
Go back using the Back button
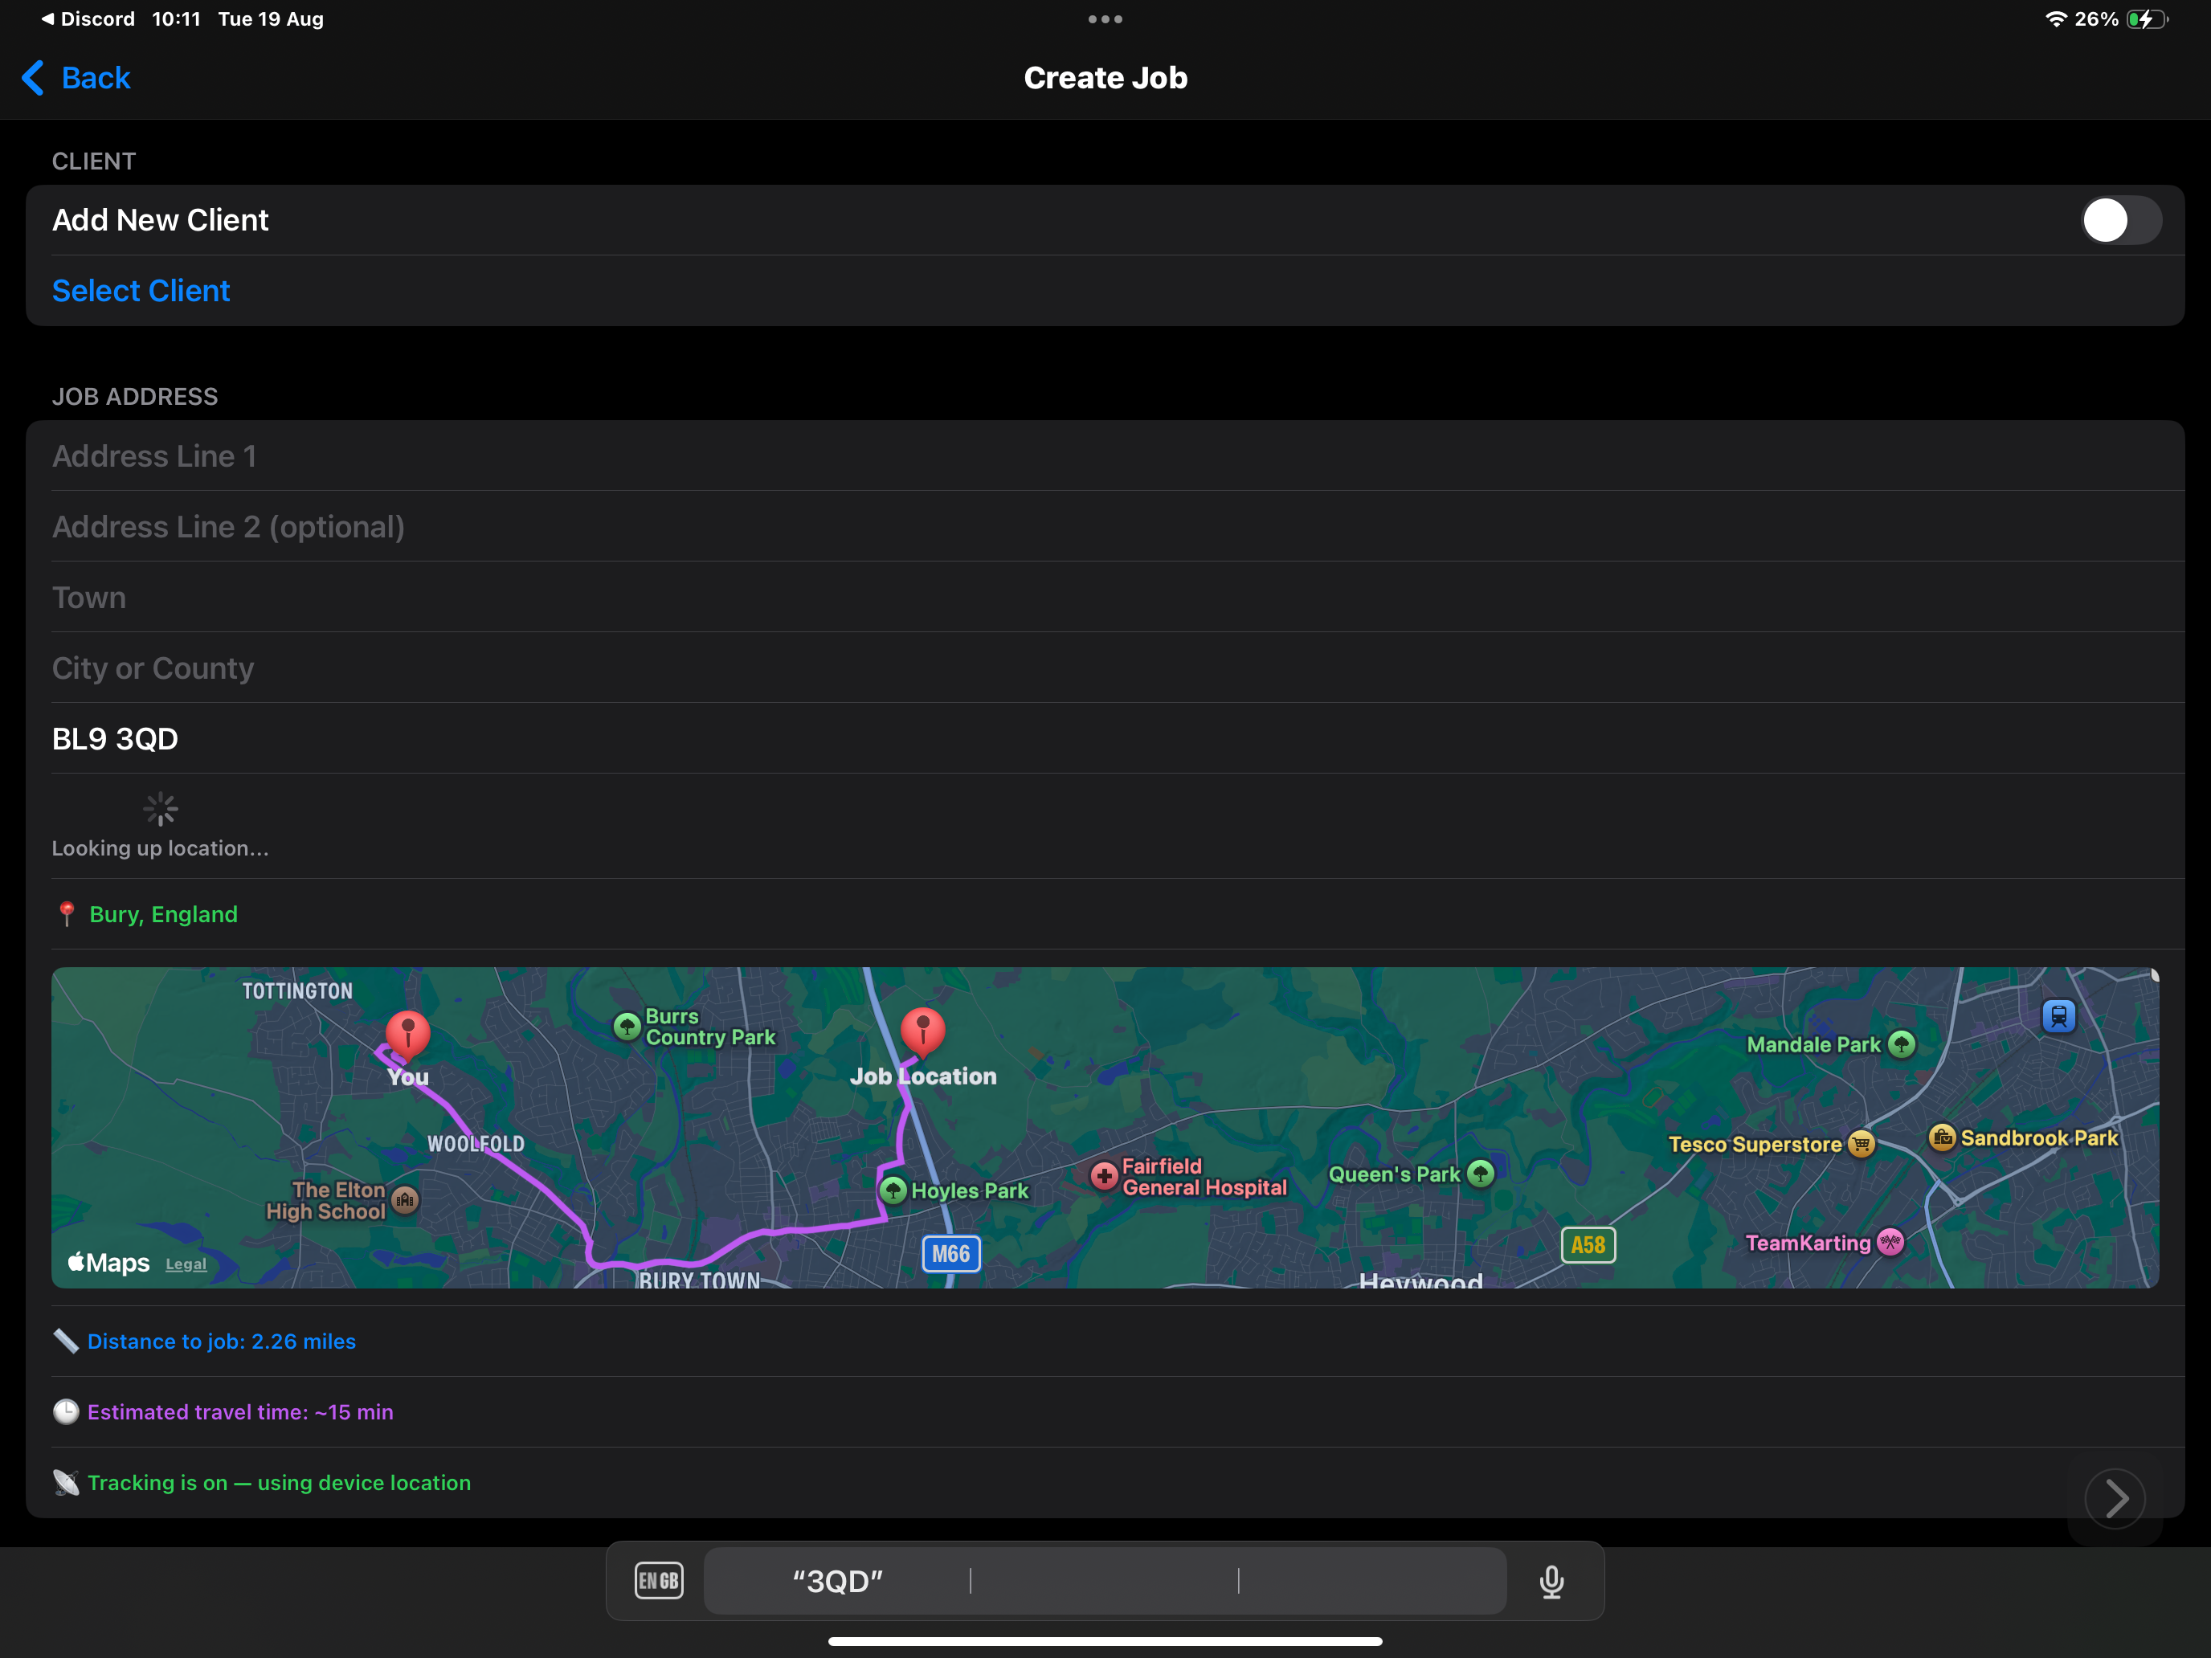(x=76, y=78)
